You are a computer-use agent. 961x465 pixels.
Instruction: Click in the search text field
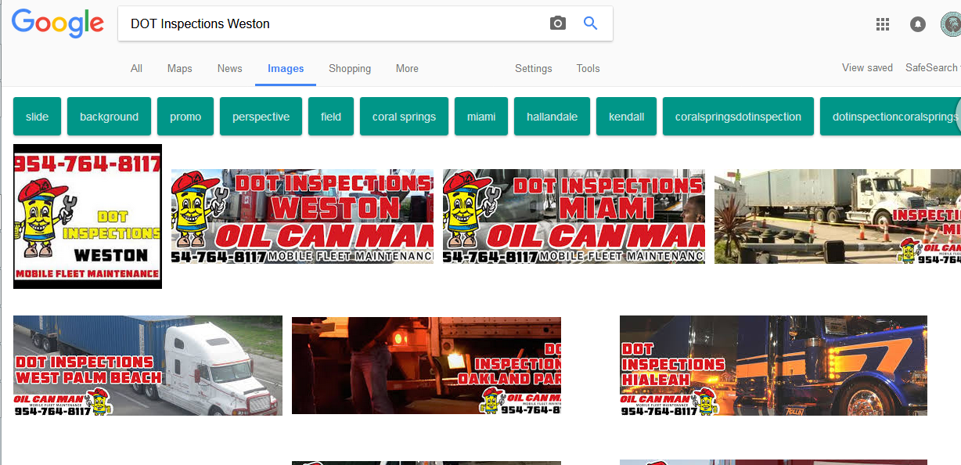pos(329,23)
